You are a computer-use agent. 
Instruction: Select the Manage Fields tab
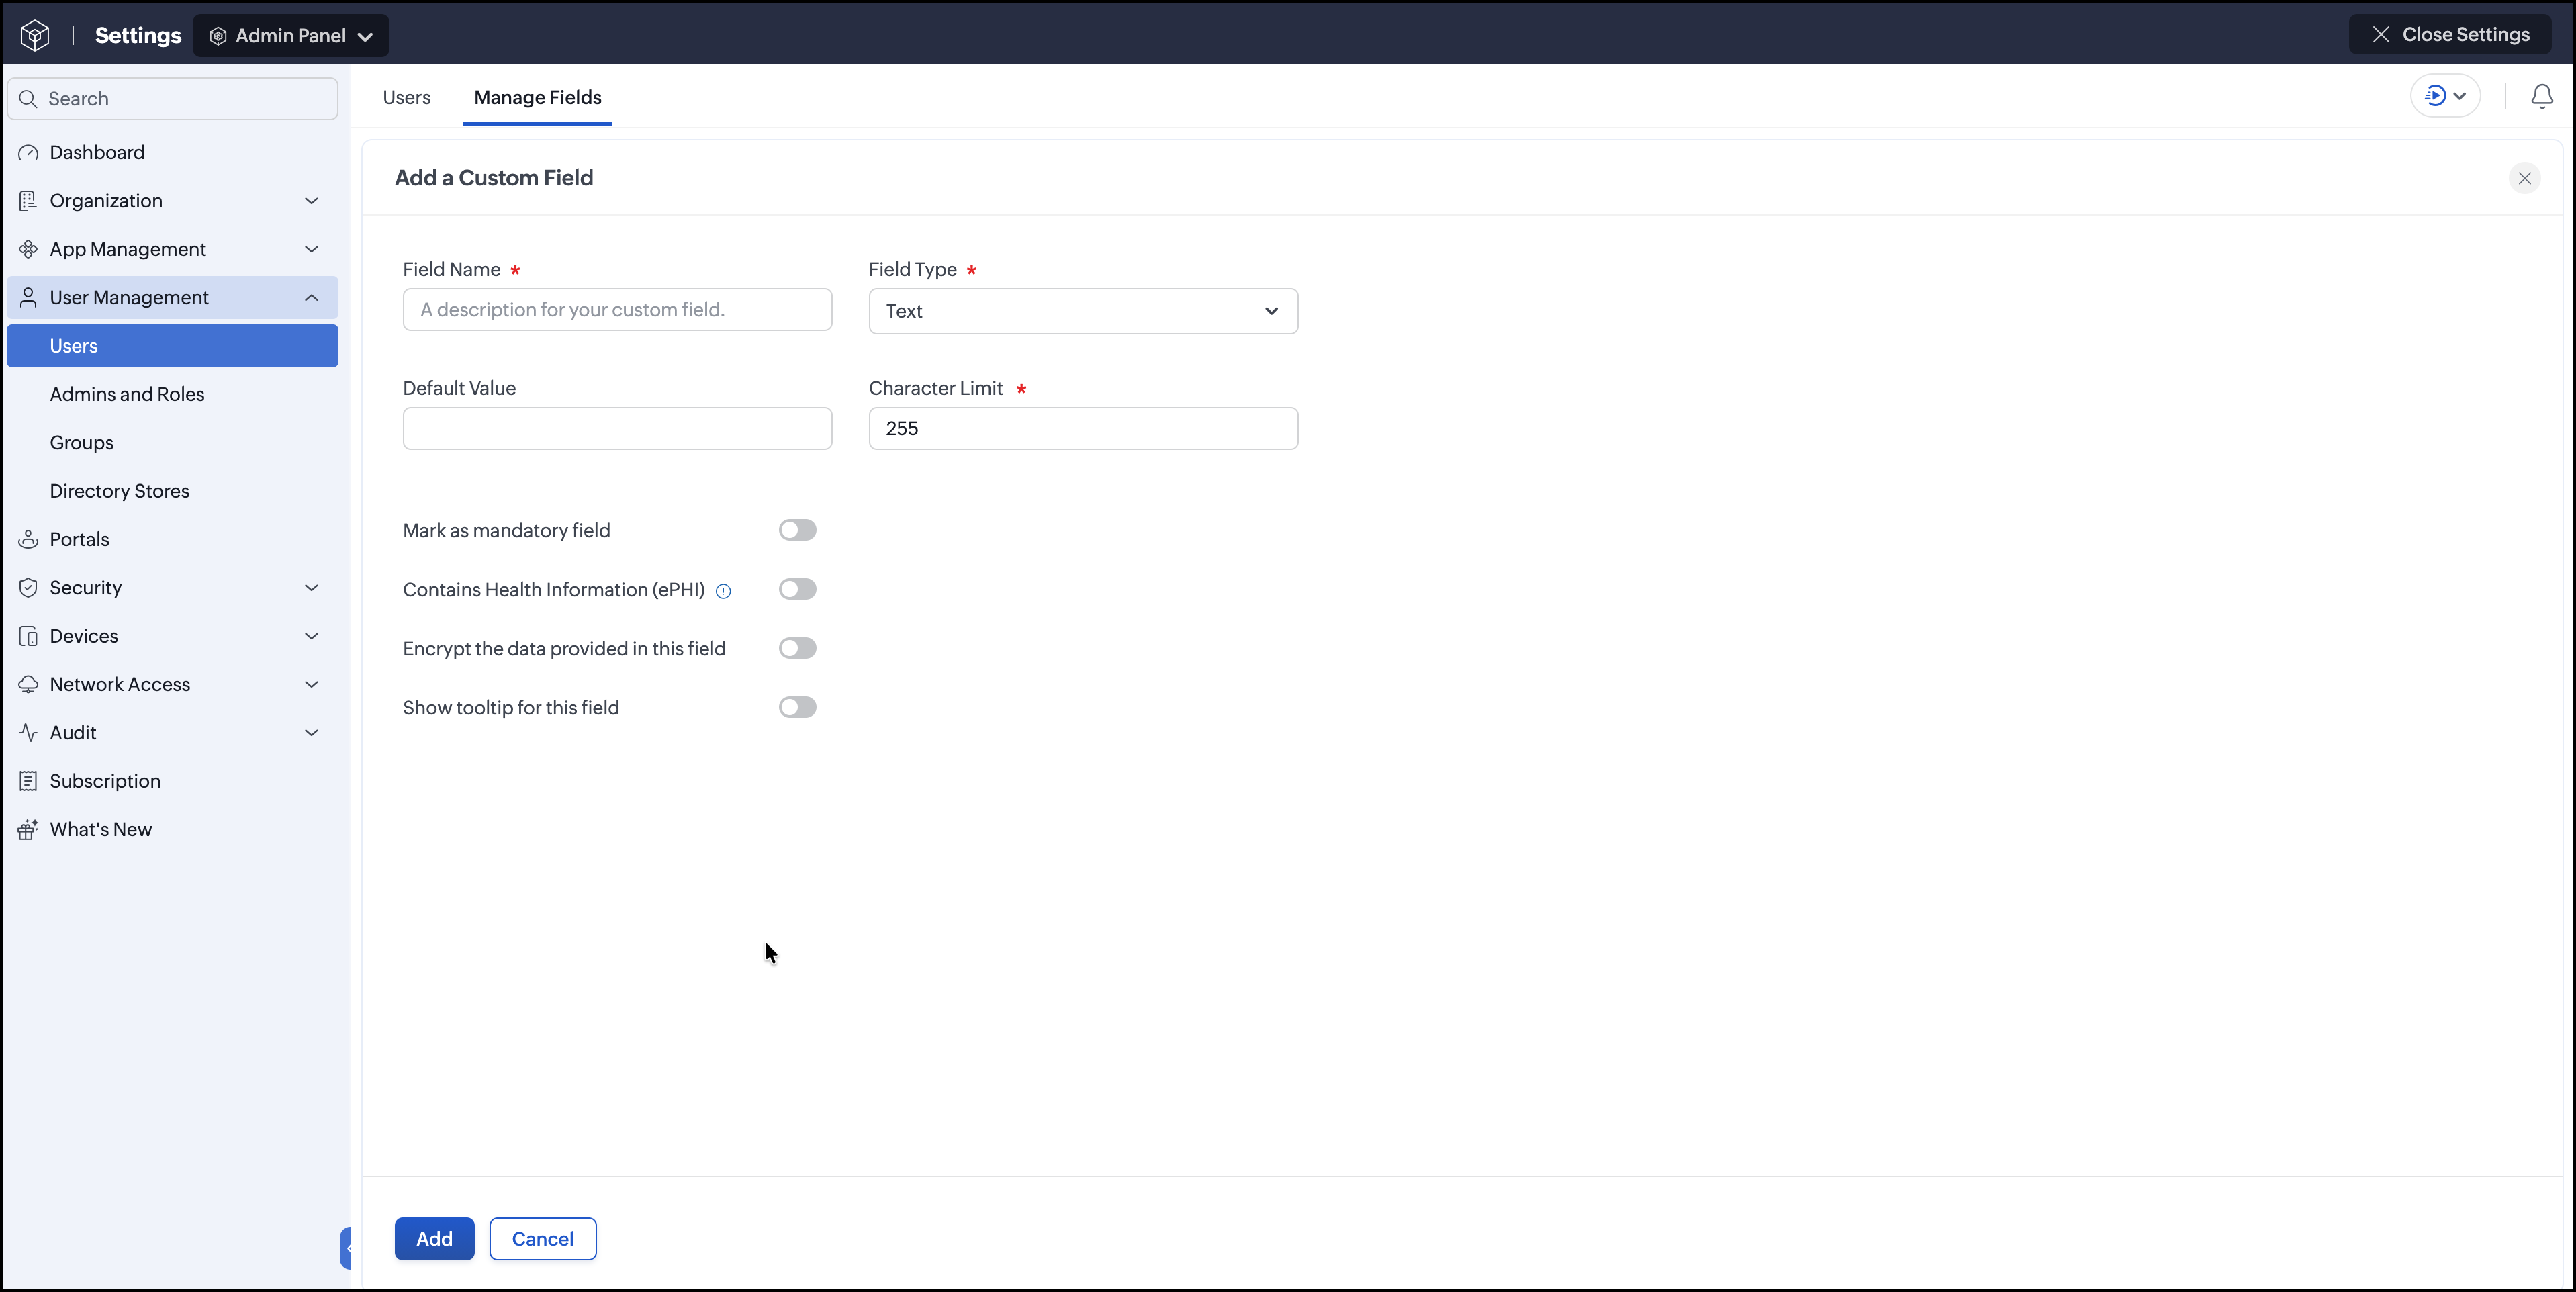click(x=538, y=98)
